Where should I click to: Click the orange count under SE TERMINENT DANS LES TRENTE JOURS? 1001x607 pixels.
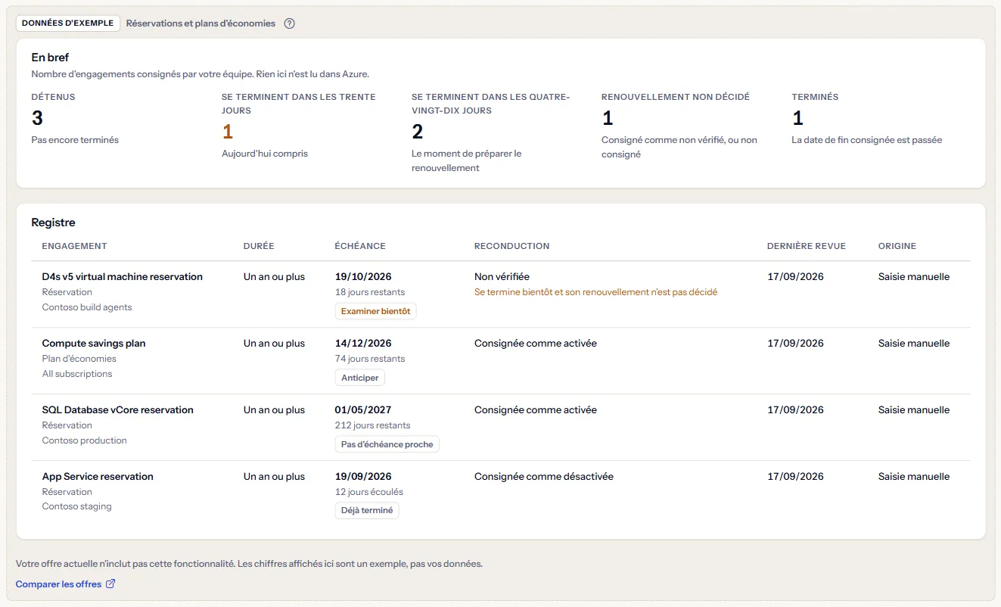coord(227,132)
